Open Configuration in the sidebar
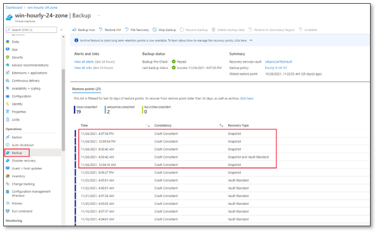This screenshot has height=232, width=377. (x=22, y=96)
